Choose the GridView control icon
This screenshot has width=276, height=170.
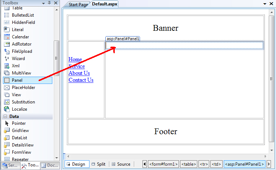(7, 131)
